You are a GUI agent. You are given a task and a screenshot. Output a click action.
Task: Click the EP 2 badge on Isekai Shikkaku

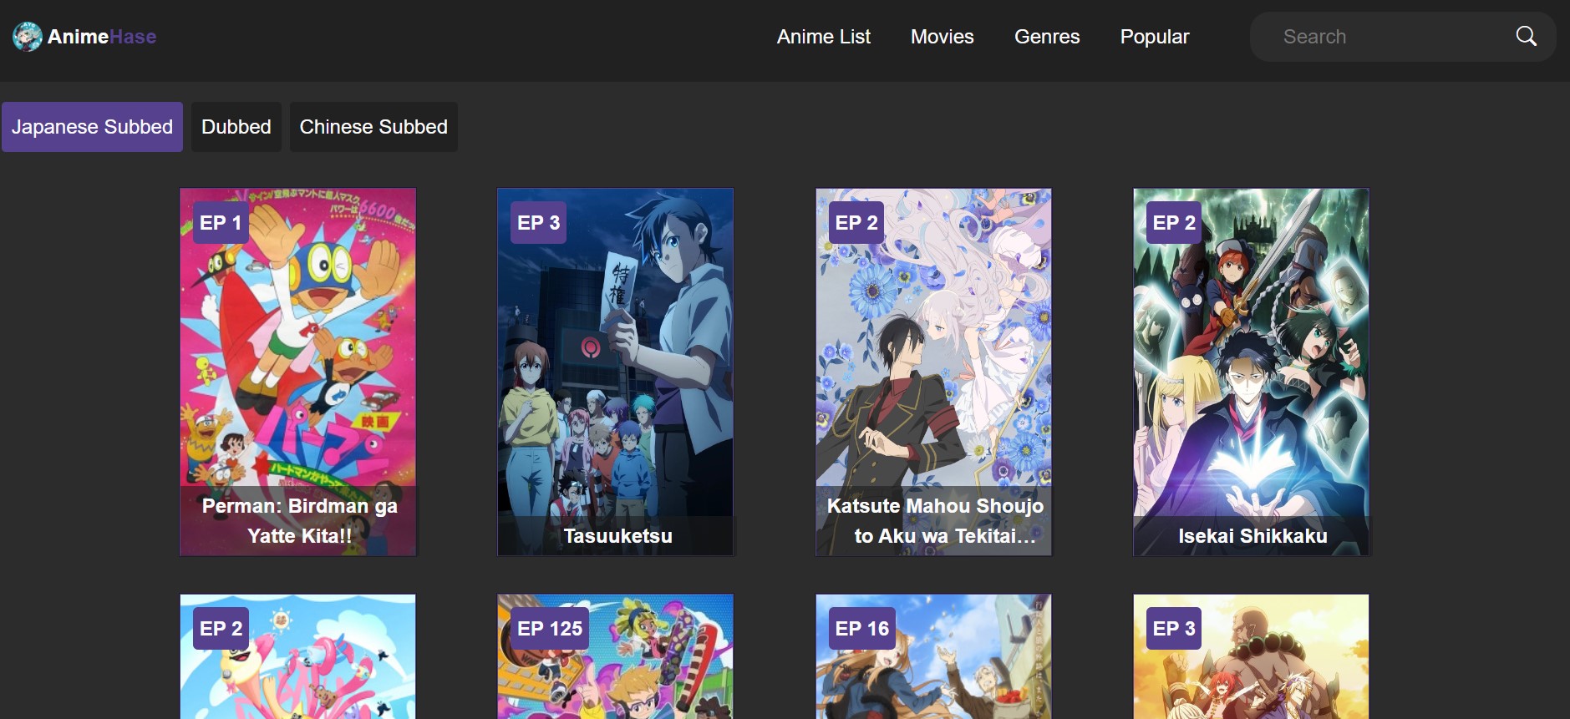1174,223
